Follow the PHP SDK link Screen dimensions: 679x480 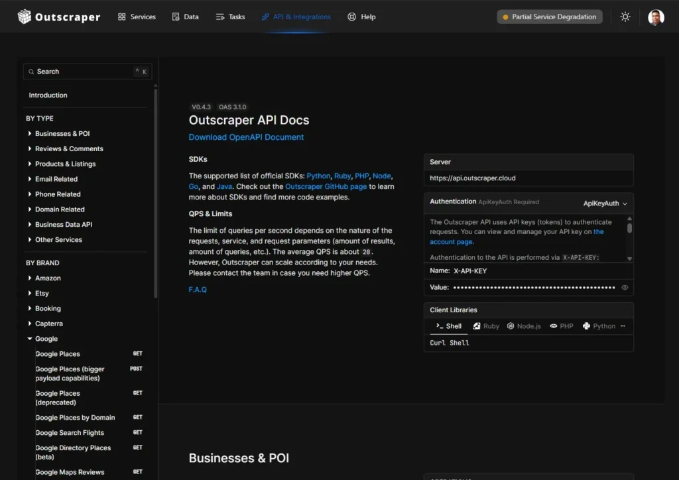(361, 176)
